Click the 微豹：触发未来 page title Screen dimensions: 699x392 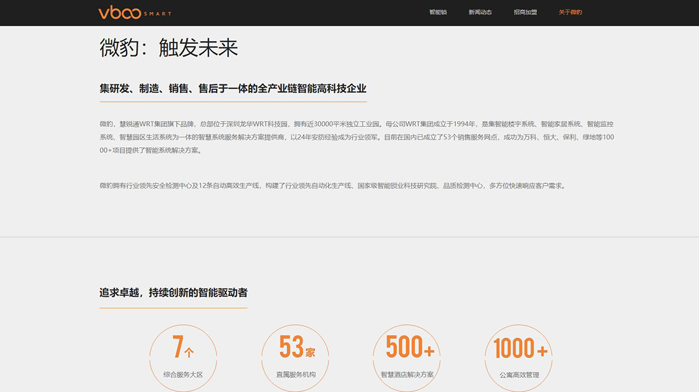tap(168, 48)
